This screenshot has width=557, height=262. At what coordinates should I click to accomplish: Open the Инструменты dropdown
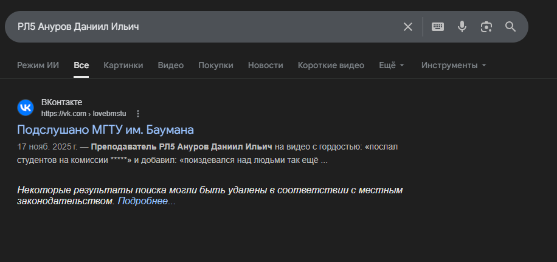[x=454, y=66]
